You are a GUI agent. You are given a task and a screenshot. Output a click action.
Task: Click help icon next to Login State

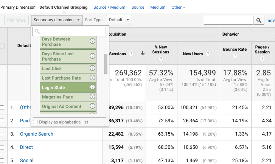(x=92, y=87)
